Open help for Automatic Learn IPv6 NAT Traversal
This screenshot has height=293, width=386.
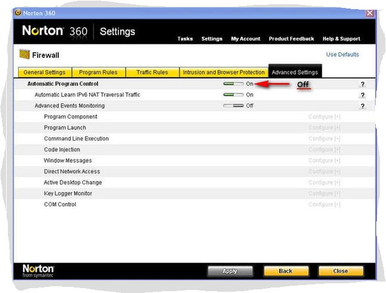[362, 95]
